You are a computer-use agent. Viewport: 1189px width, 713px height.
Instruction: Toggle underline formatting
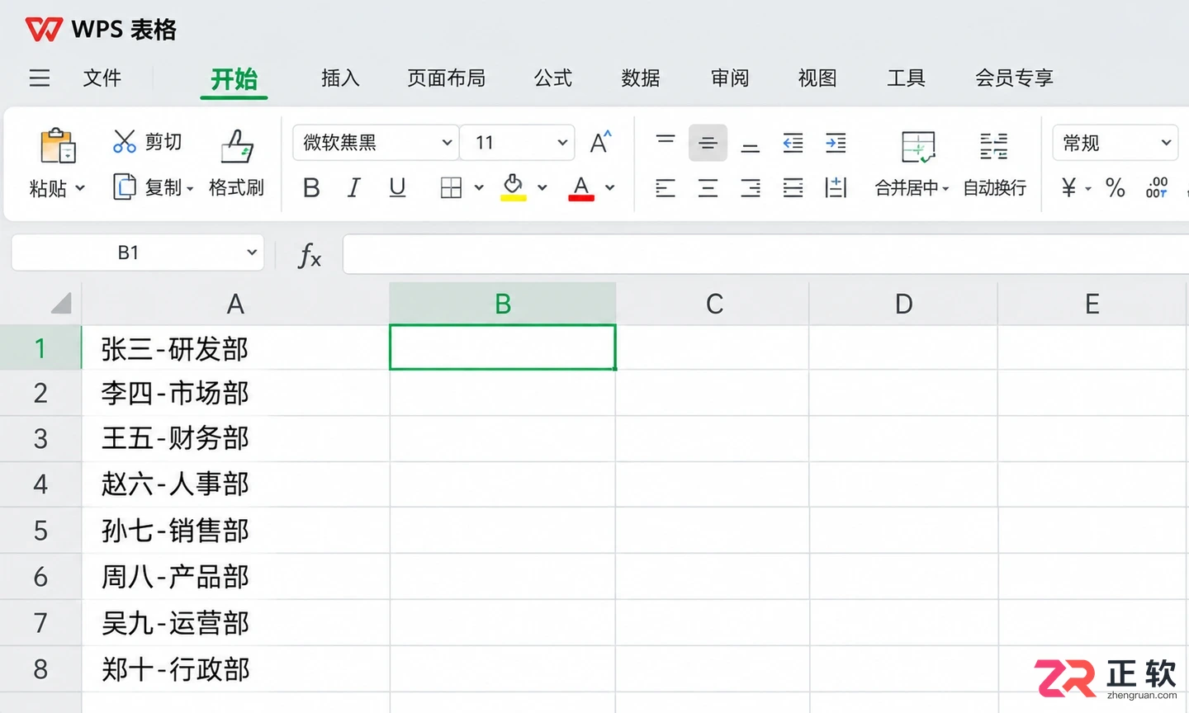397,188
